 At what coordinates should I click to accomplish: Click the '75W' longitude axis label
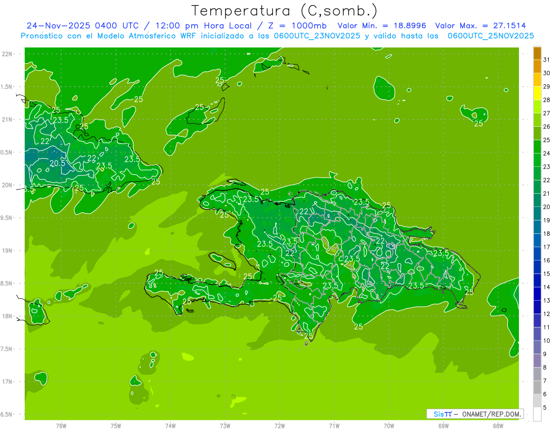coord(116,425)
